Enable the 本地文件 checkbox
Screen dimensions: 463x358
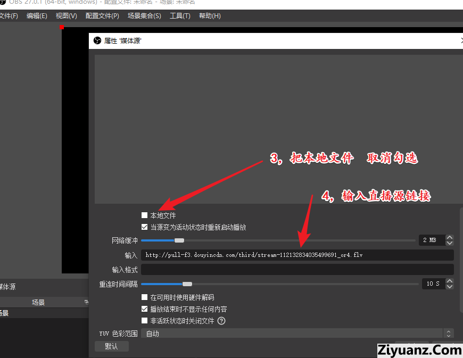tap(144, 215)
